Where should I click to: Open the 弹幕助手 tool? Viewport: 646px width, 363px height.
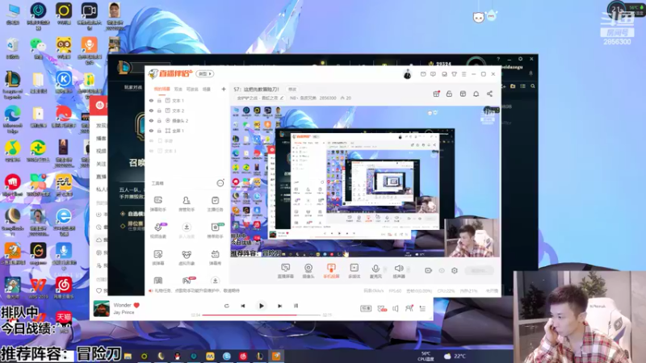click(x=158, y=203)
